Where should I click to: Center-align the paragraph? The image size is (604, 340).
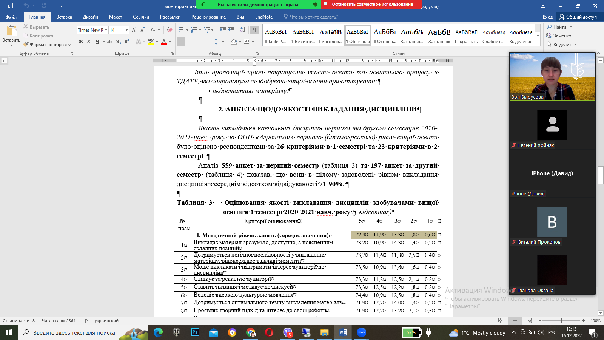click(190, 42)
